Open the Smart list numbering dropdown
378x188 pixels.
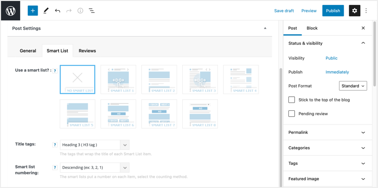click(94, 167)
